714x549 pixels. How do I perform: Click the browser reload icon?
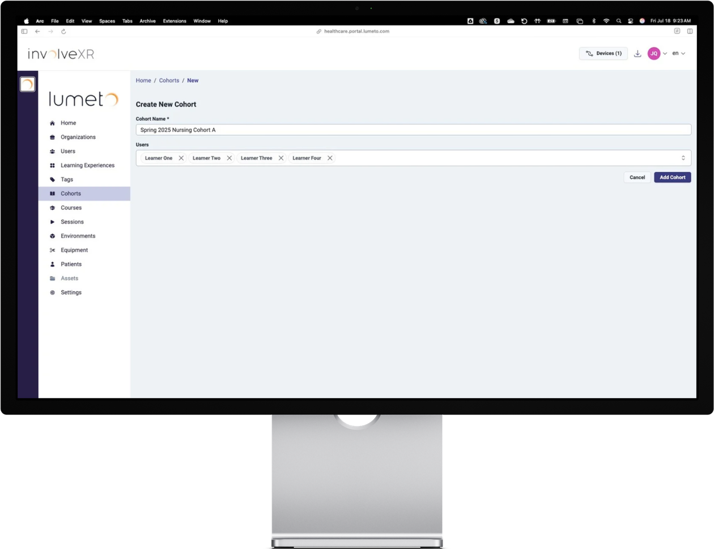click(x=63, y=32)
